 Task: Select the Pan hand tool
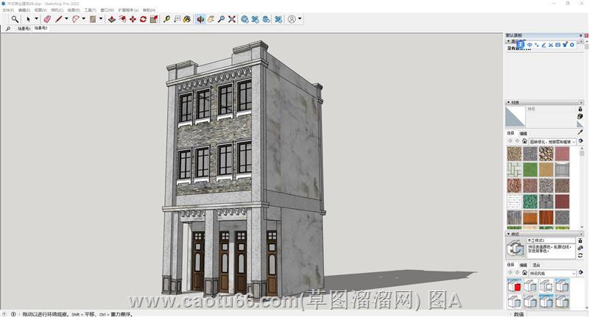(211, 19)
